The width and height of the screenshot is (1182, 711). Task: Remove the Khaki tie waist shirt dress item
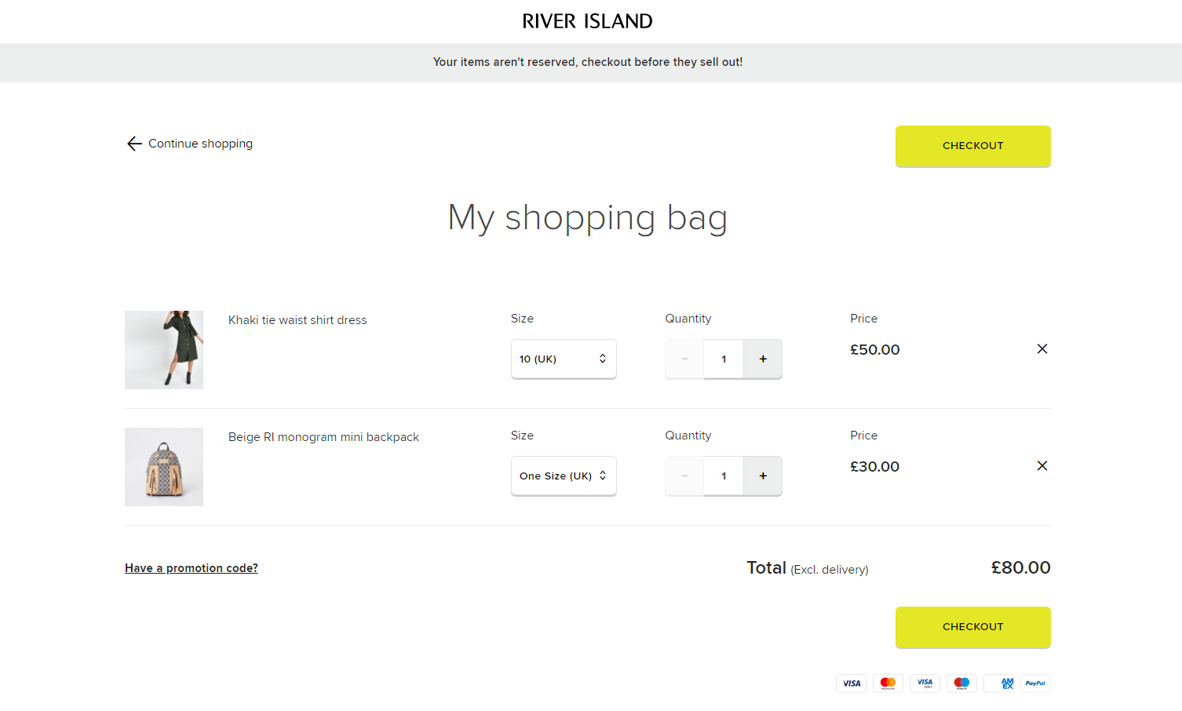[x=1042, y=349]
